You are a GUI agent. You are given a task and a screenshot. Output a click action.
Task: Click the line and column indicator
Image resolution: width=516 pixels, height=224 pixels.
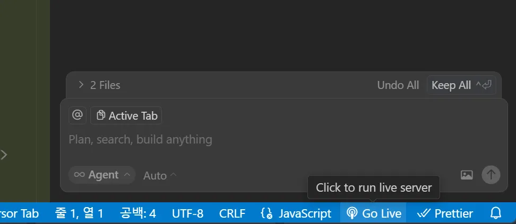click(x=79, y=213)
